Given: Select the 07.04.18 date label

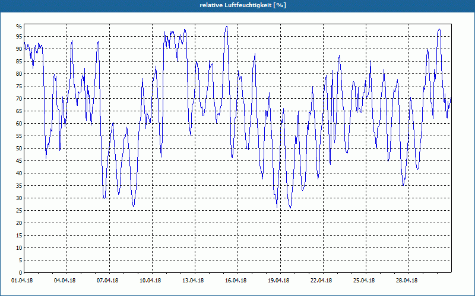Looking at the screenshot, I should click(x=107, y=281).
